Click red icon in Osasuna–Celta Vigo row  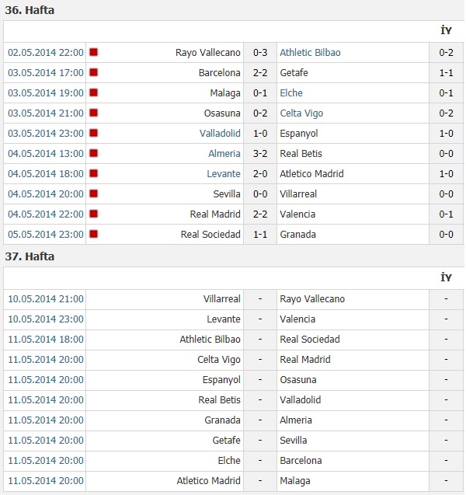[93, 113]
